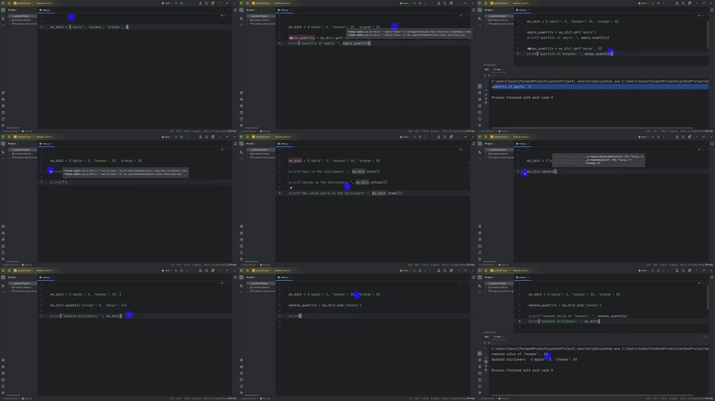Click the Project panel horizontal scrollbar in the incomplete my_dict frame
The height and width of the screenshot is (401, 715).
pyautogui.click(x=13, y=128)
